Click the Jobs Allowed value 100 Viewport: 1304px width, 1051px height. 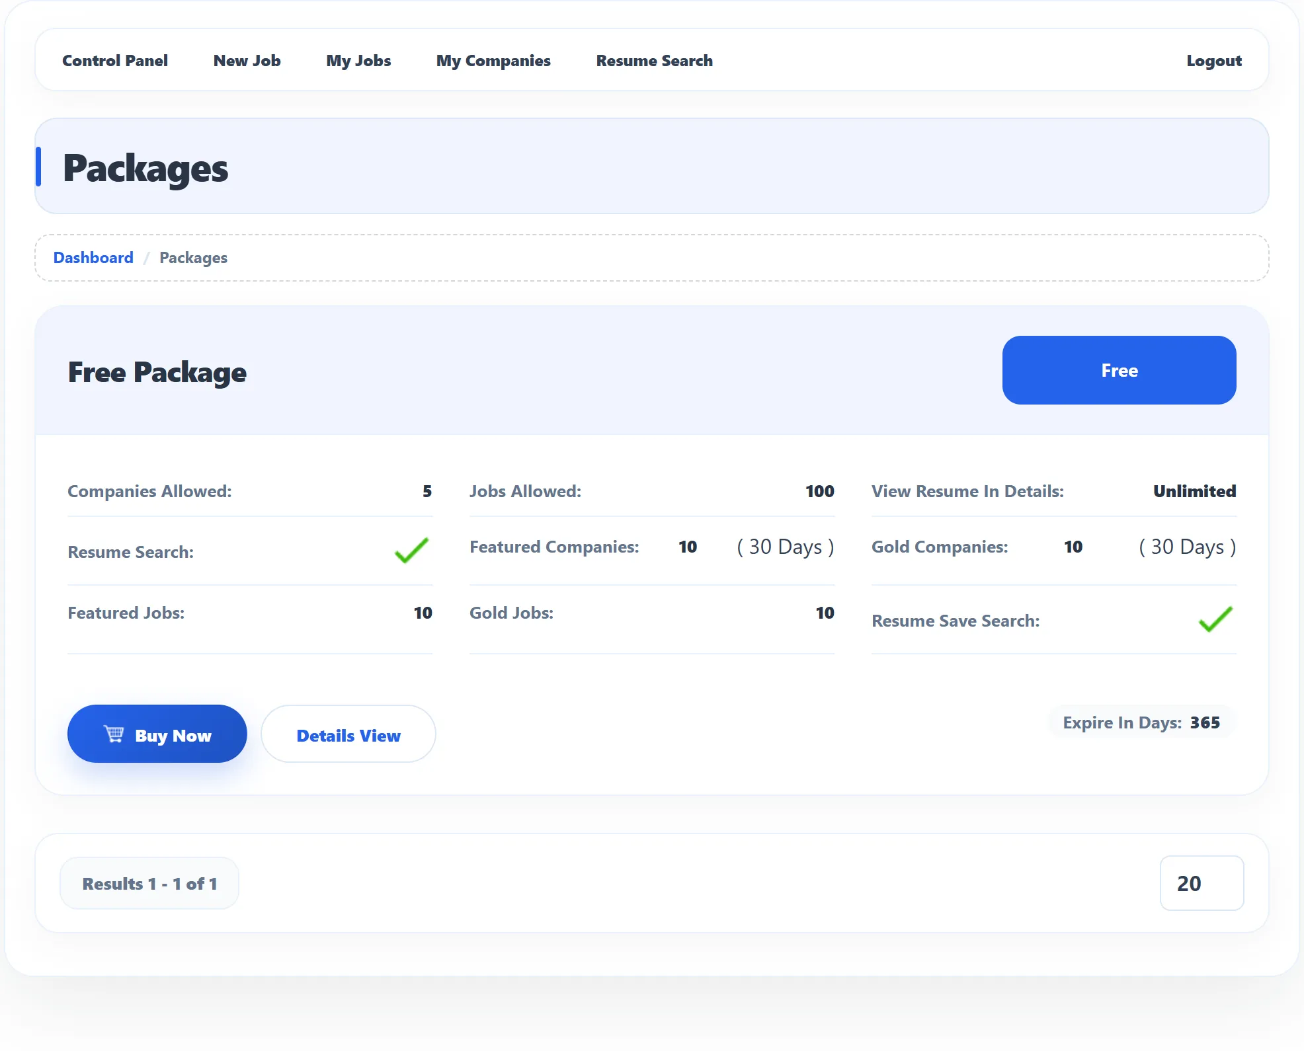(x=820, y=491)
